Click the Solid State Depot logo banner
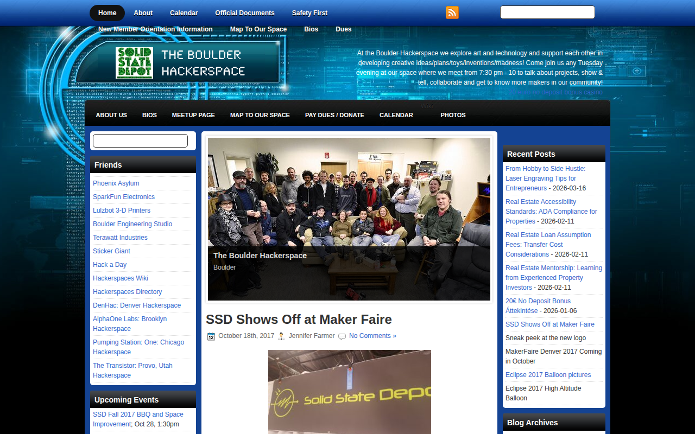Image resolution: width=695 pixels, height=434 pixels. pos(180,63)
